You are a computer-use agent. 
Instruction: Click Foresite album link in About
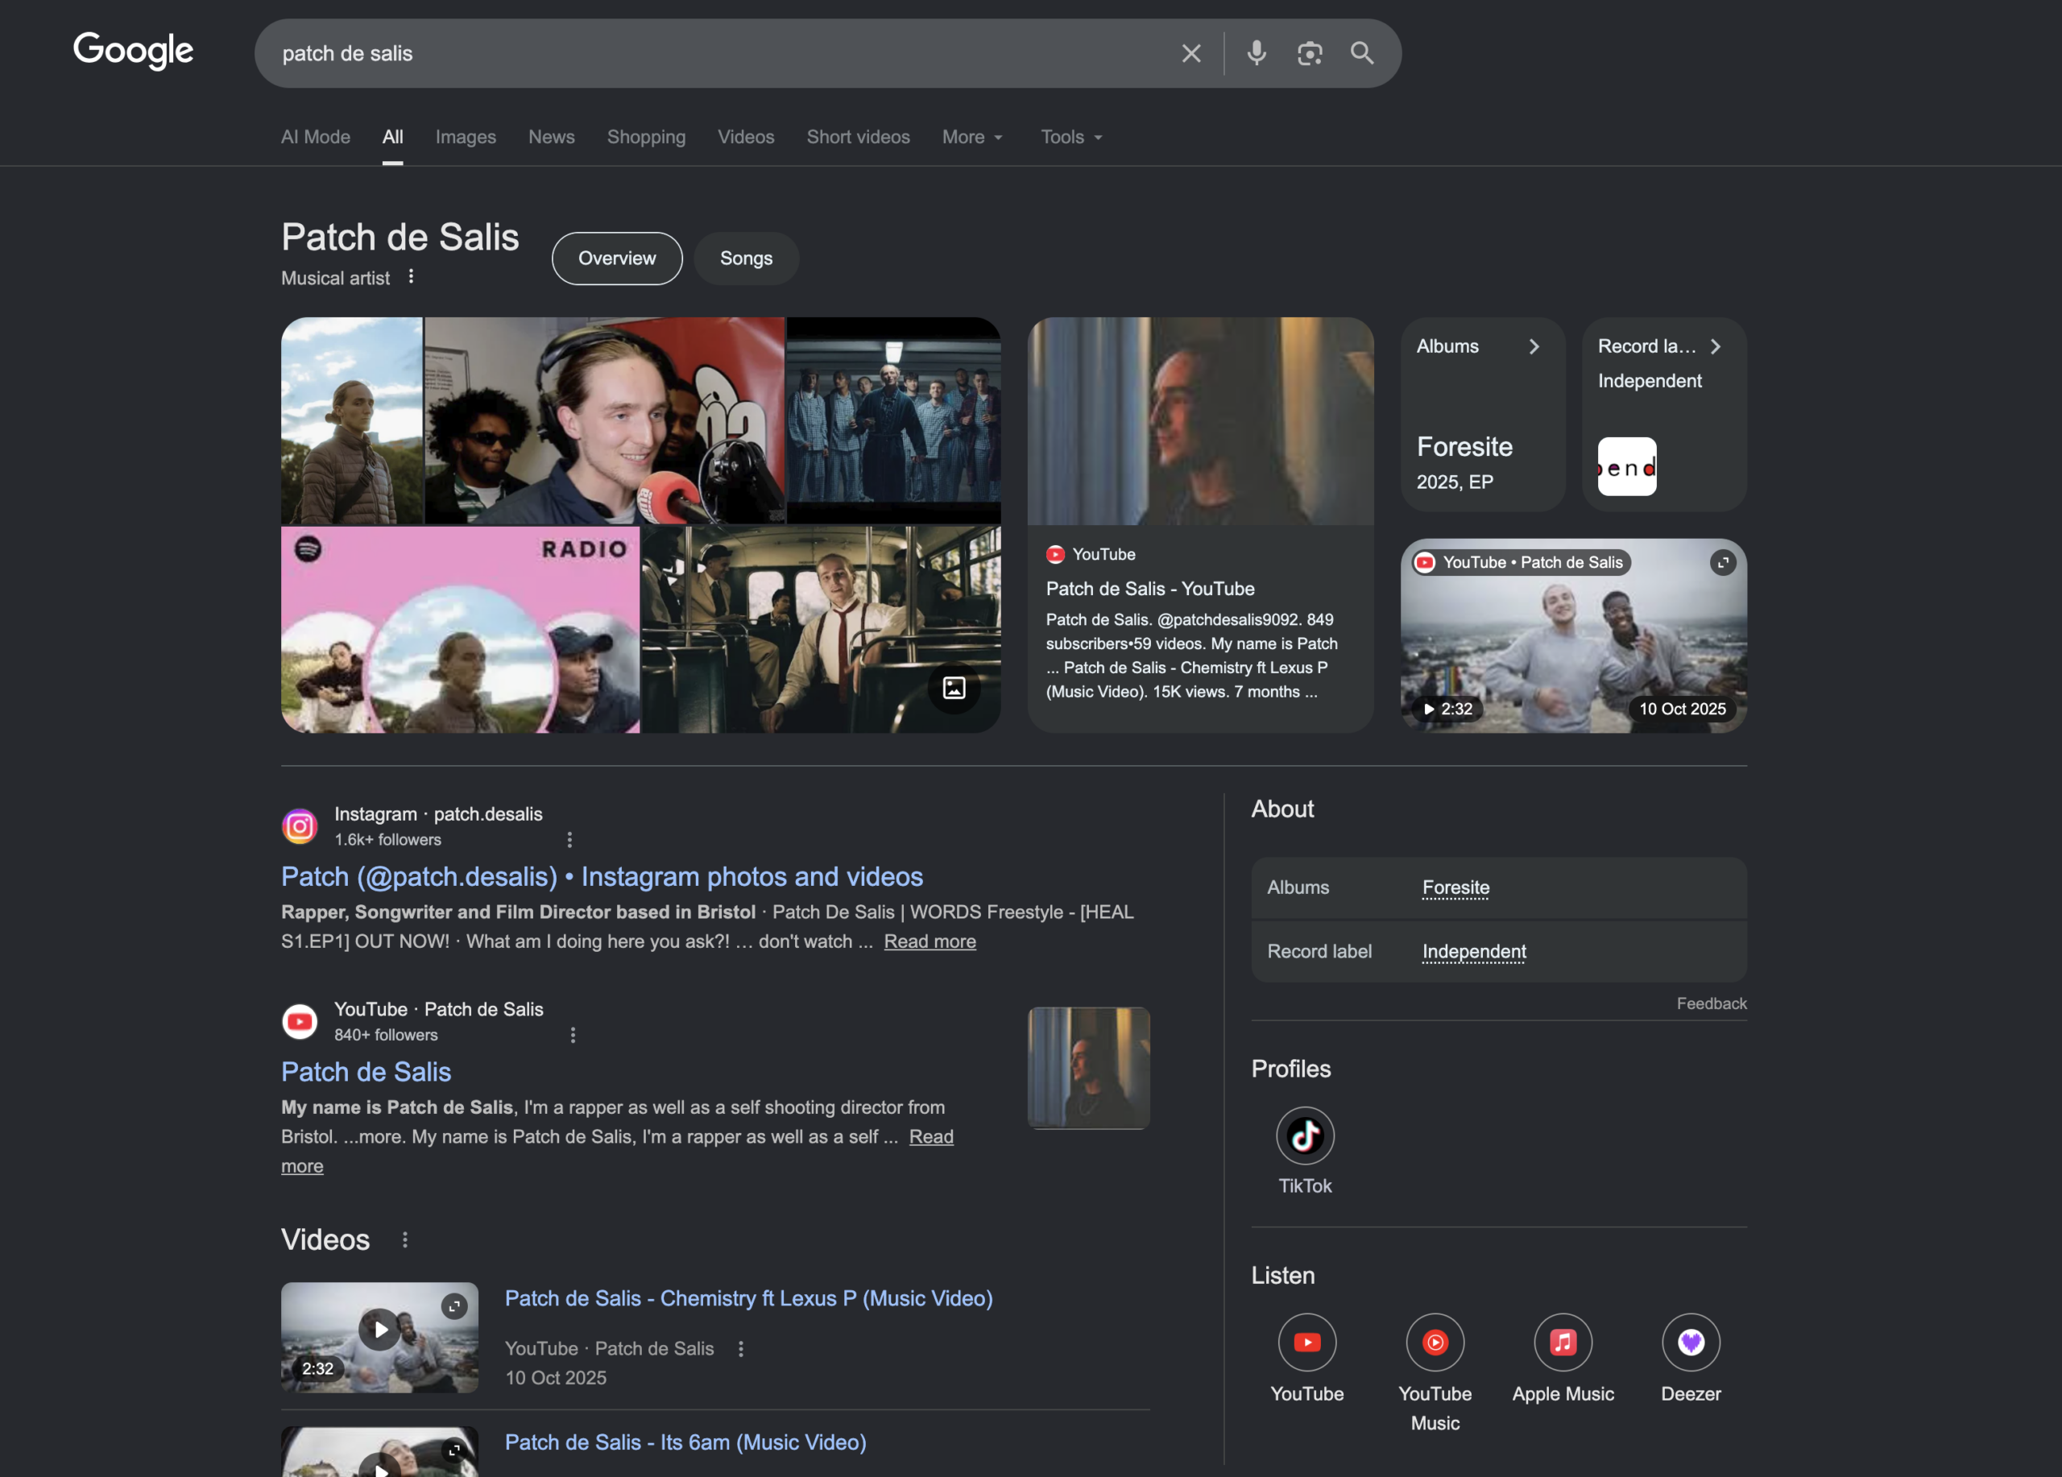1455,887
